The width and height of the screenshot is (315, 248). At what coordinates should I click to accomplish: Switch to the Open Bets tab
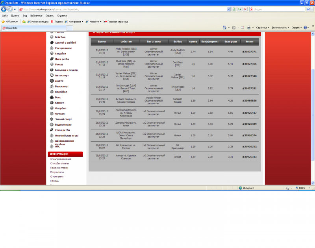tap(34, 28)
